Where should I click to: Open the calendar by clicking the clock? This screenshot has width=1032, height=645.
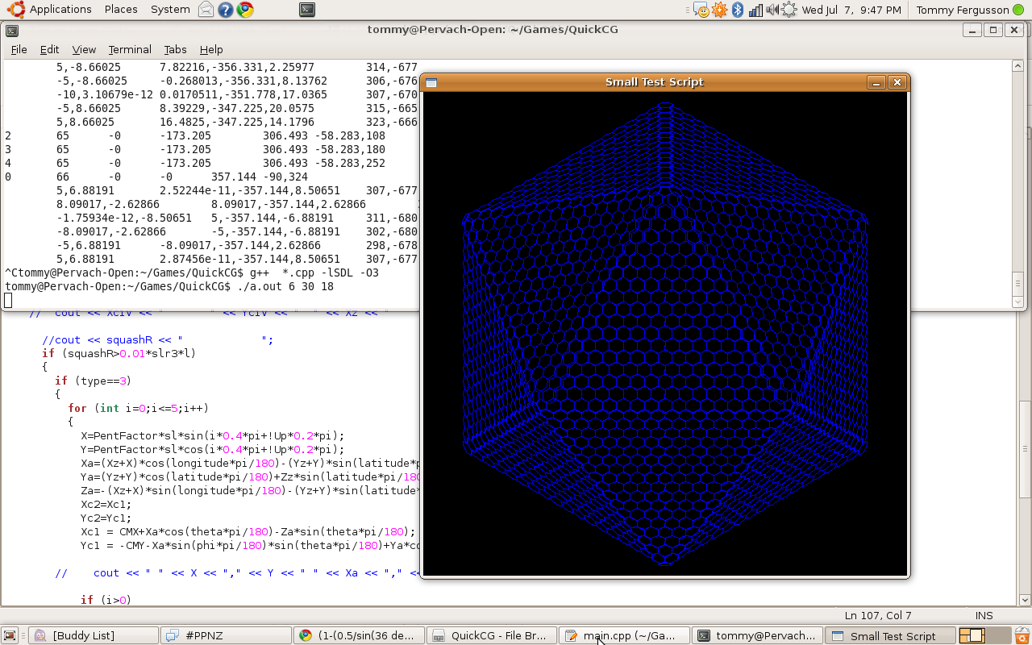[851, 10]
